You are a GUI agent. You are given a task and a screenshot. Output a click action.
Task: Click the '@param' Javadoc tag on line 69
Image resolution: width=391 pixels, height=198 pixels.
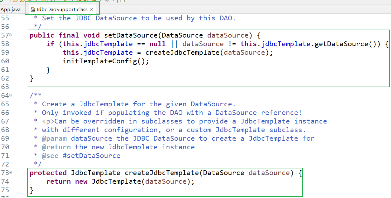tap(54, 138)
